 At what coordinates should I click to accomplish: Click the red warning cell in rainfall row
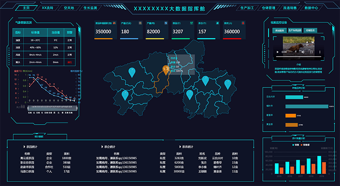pyautogui.click(x=70, y=62)
